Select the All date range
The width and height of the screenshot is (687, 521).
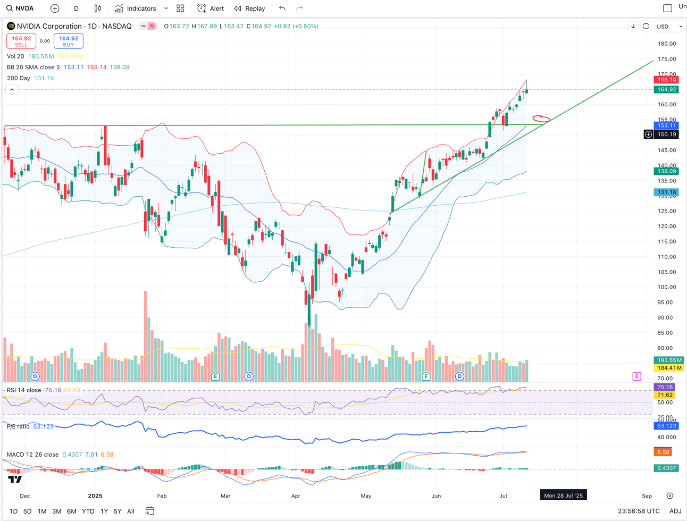tap(130, 511)
